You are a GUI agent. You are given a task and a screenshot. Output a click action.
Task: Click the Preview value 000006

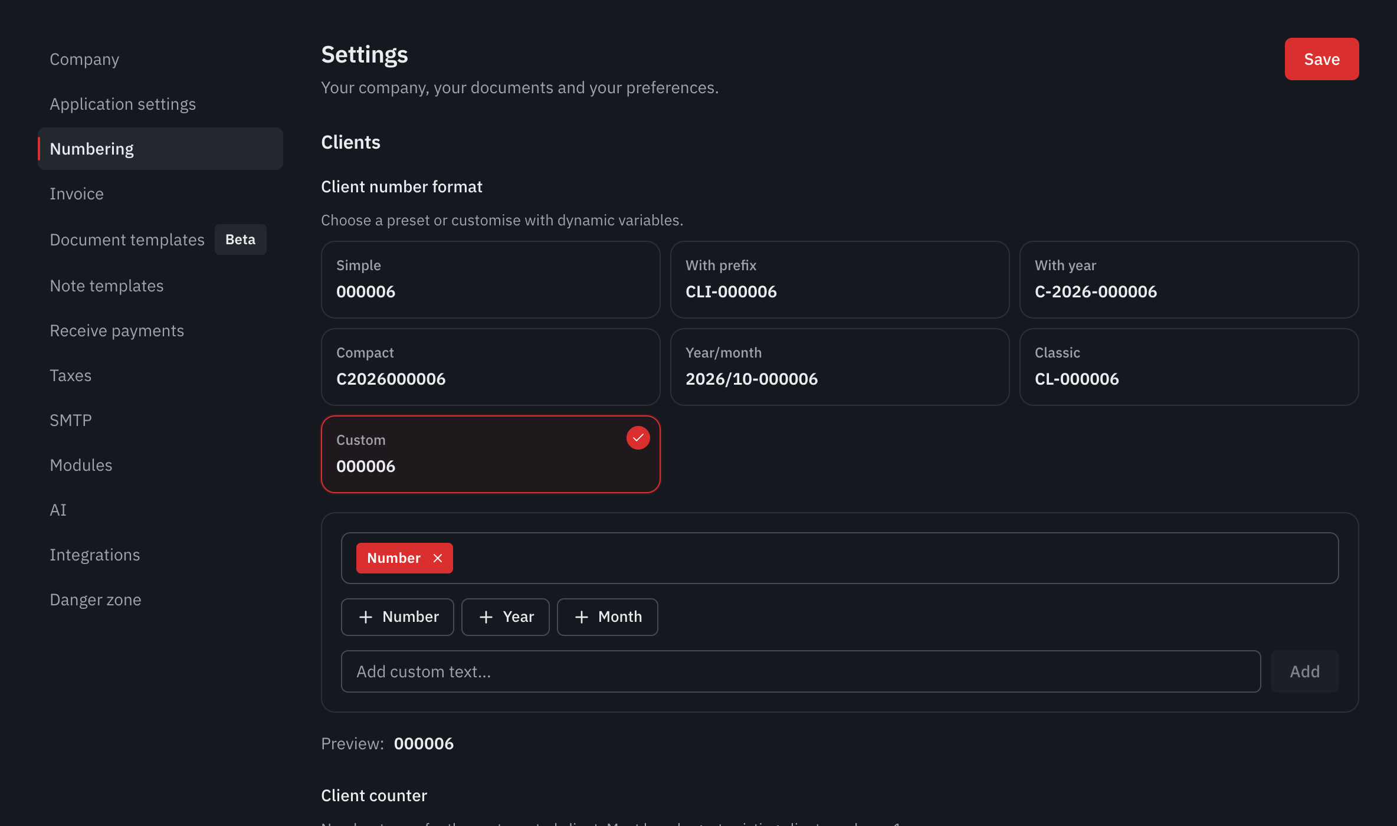pyautogui.click(x=424, y=743)
